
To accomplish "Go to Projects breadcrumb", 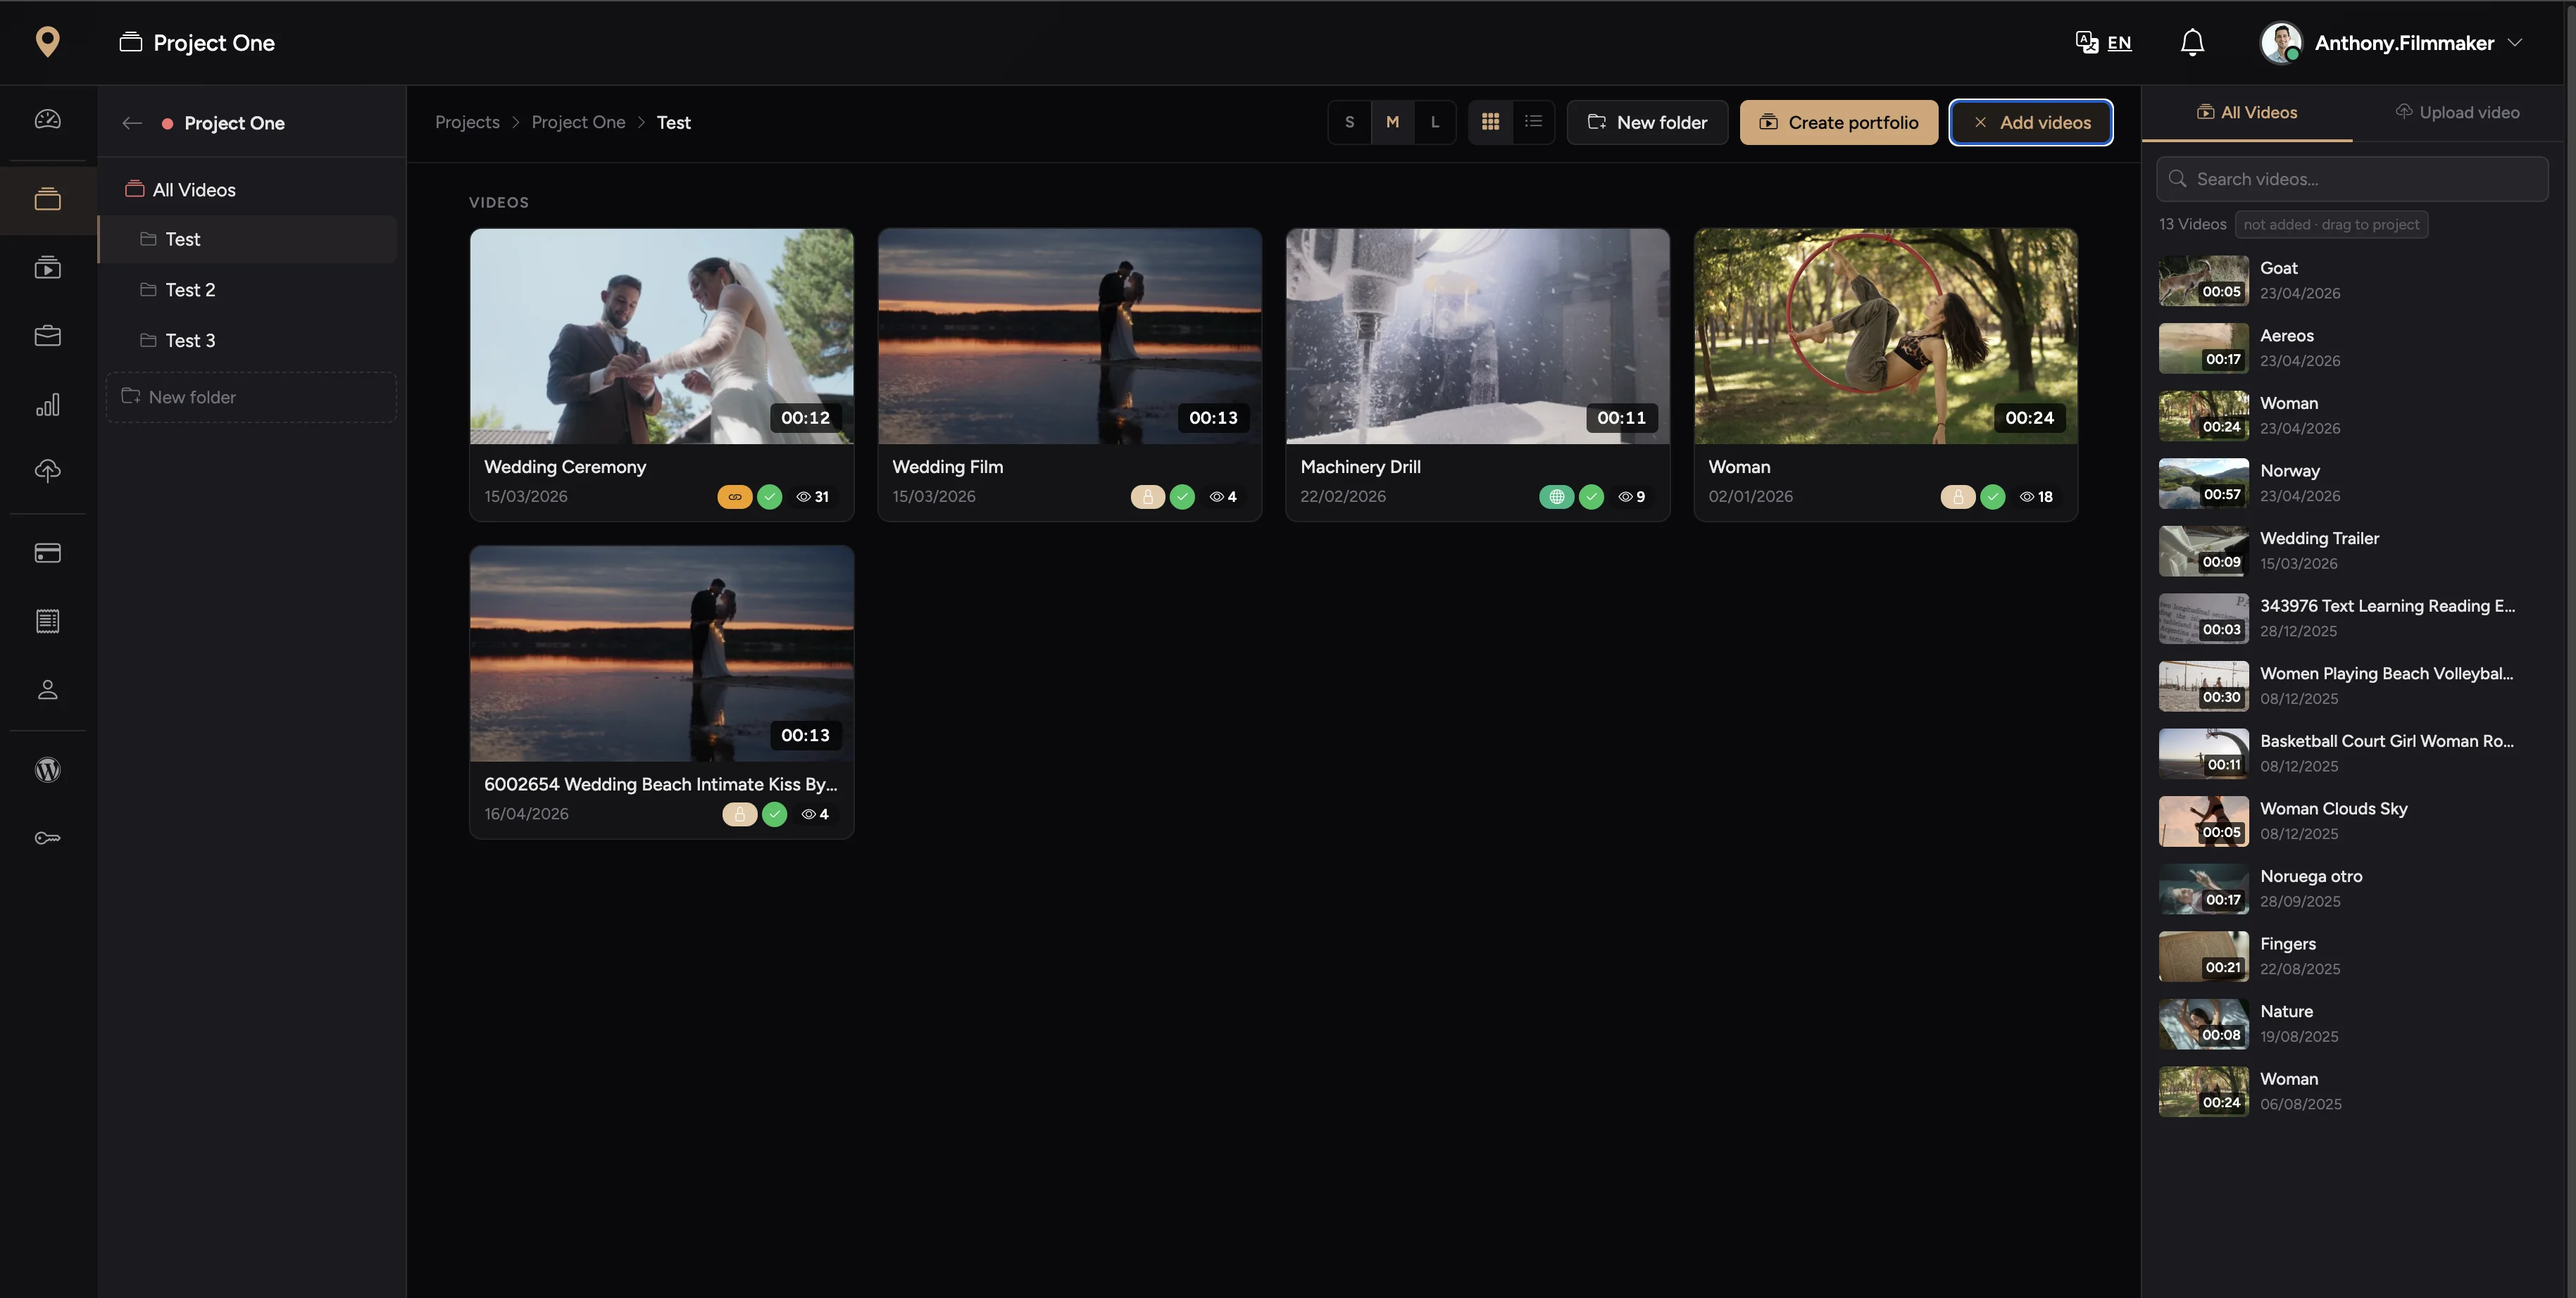I will (x=467, y=122).
